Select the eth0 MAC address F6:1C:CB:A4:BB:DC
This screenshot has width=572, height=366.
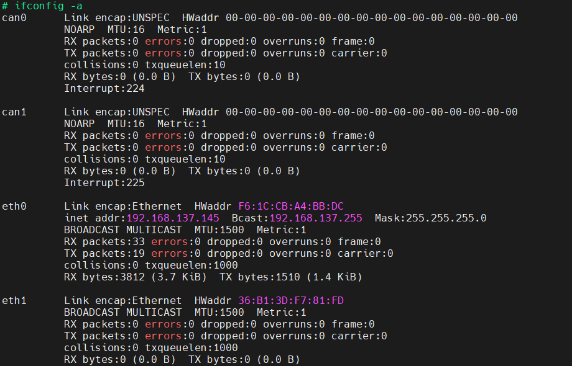click(291, 206)
